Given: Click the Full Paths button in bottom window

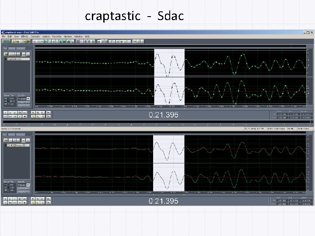Looking at the screenshot, I should (24, 192).
